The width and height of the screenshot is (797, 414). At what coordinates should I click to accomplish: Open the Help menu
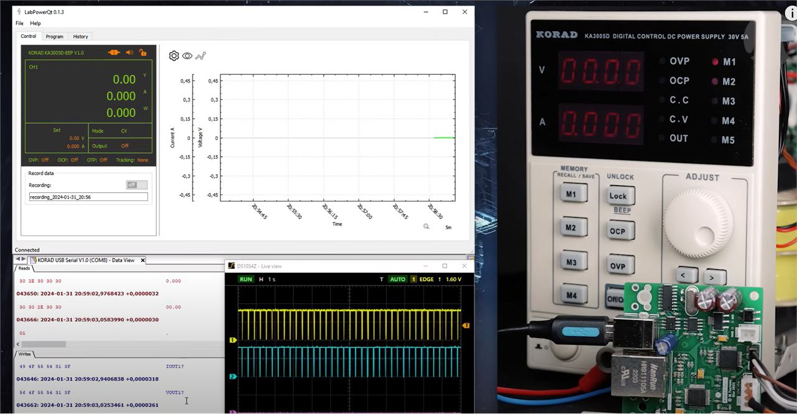point(35,24)
